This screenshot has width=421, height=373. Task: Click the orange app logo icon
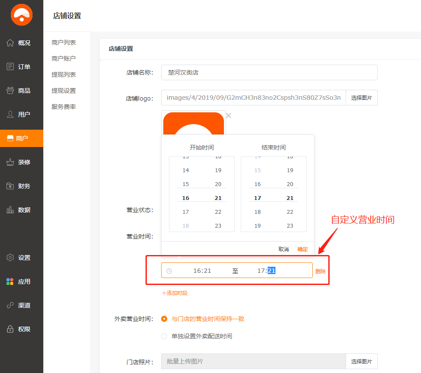click(22, 15)
